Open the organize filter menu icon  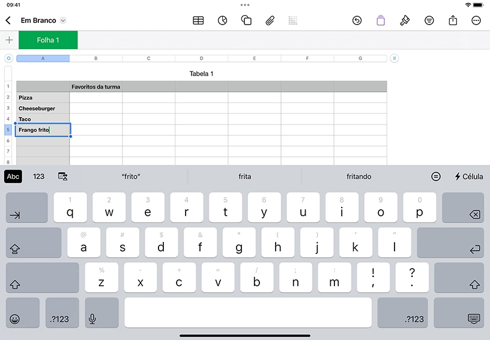tap(429, 20)
